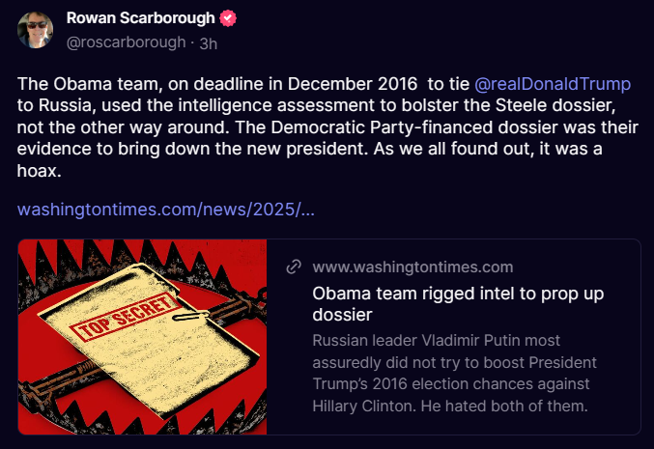Open the @roscarborough handle
This screenshot has height=449, width=654.
pyautogui.click(x=126, y=42)
